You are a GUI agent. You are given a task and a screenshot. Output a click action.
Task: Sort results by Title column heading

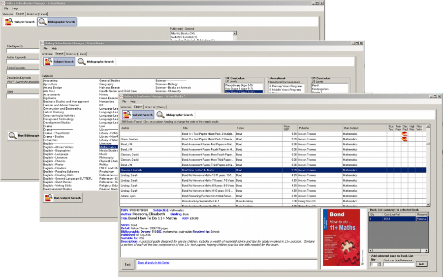click(x=208, y=128)
